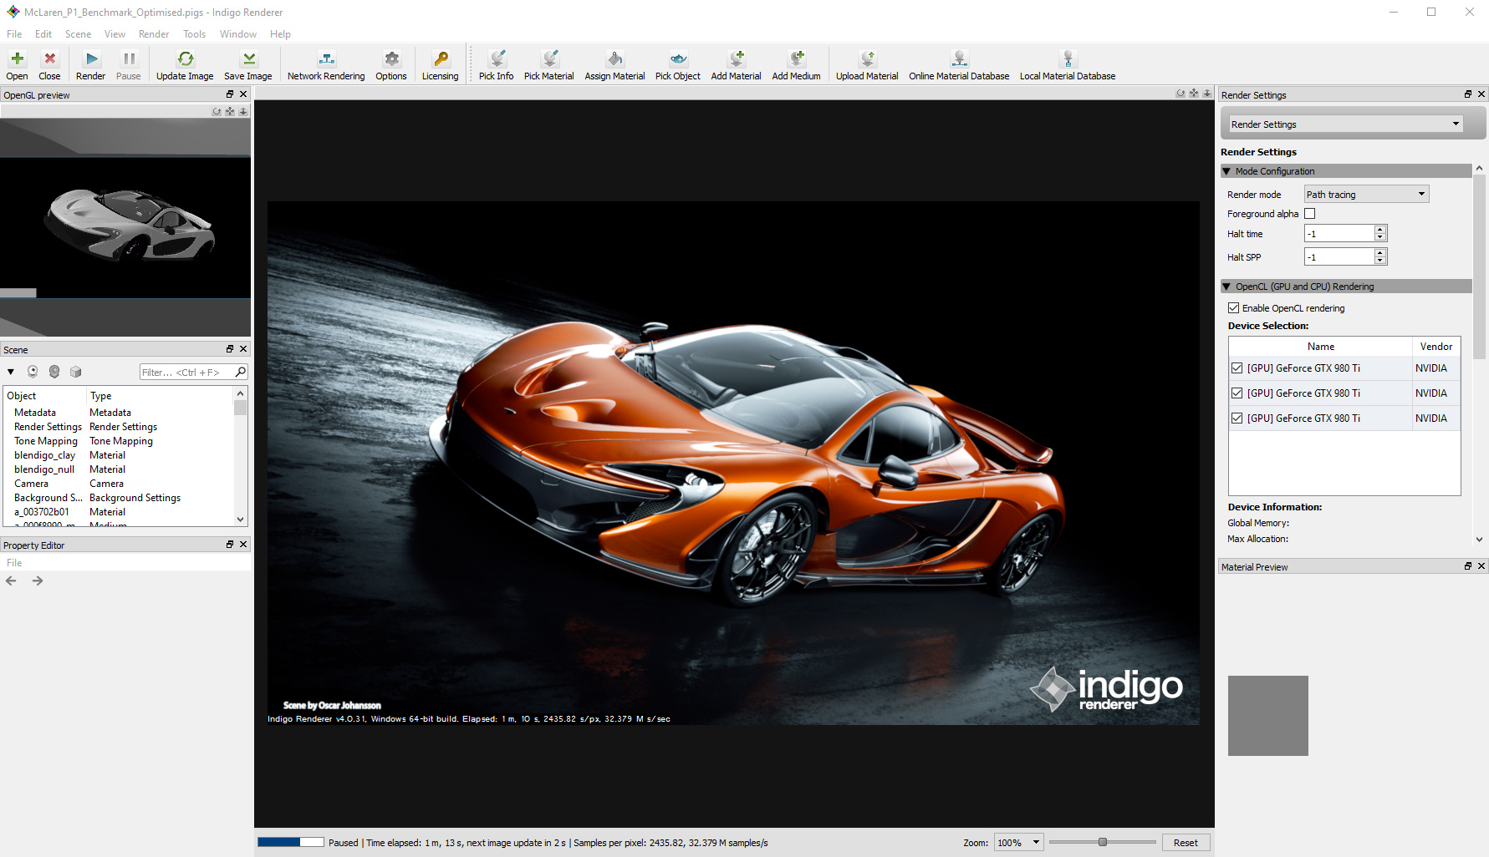Toggle the Foreground alpha checkbox
The width and height of the screenshot is (1489, 857).
(x=1310, y=214)
